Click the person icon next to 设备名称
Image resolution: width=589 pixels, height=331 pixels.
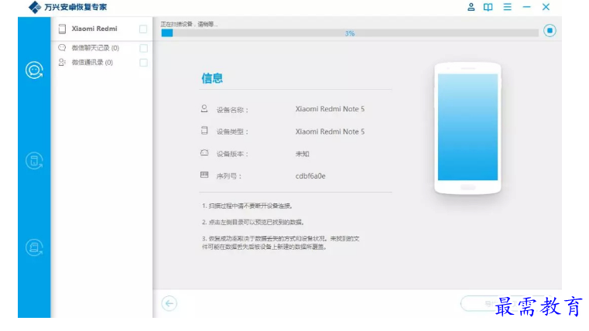tap(204, 109)
